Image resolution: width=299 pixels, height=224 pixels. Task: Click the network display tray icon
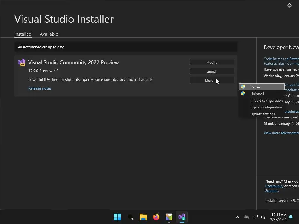click(x=256, y=217)
